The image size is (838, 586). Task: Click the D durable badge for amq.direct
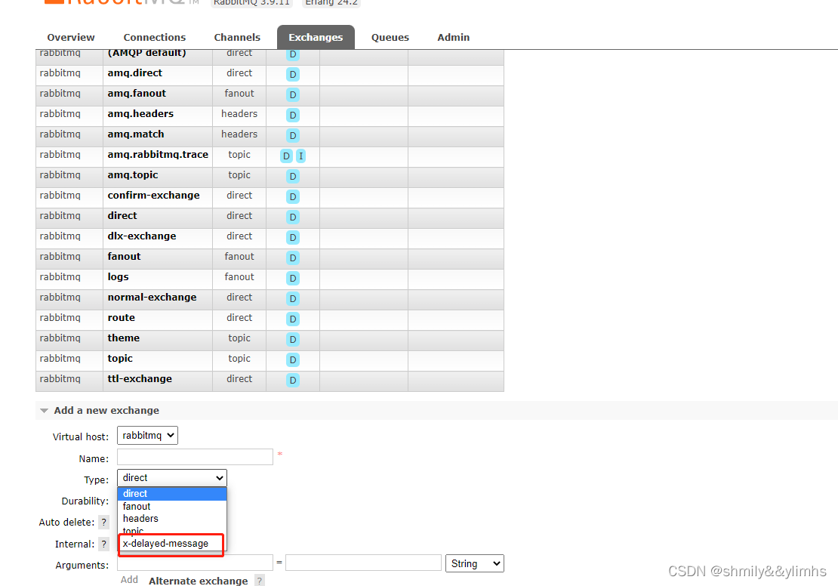pyautogui.click(x=292, y=74)
